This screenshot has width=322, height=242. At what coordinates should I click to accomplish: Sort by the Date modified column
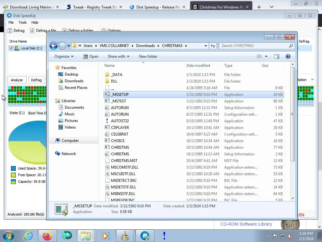tap(198, 66)
